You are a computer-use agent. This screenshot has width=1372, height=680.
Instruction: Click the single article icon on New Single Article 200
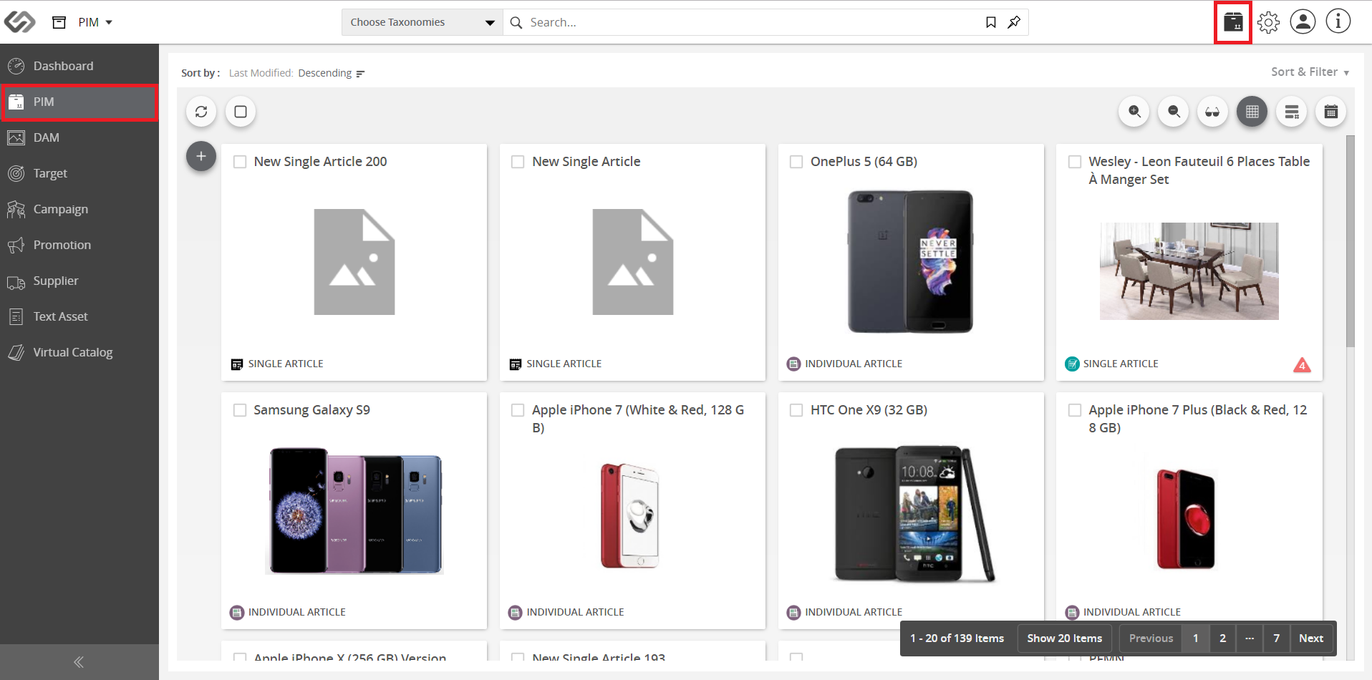tap(237, 364)
